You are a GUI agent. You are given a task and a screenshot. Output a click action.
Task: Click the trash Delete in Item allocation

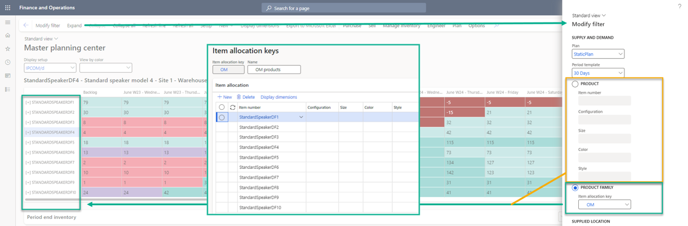click(246, 97)
